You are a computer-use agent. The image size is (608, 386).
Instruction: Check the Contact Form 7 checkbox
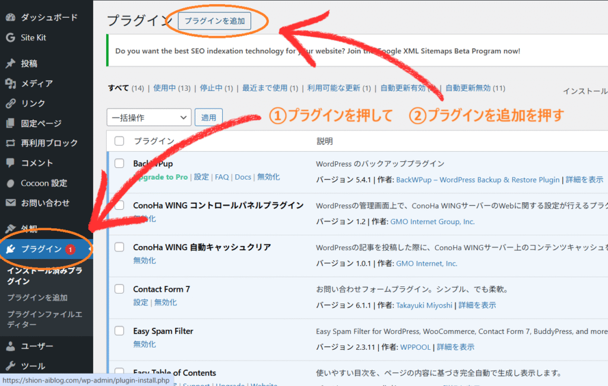click(119, 289)
